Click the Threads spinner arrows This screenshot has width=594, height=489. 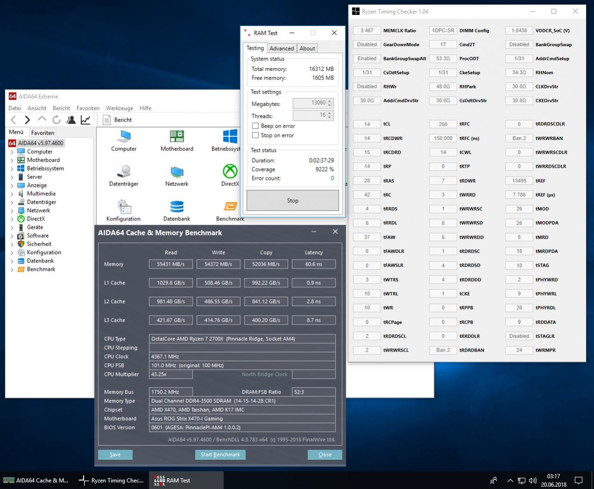[330, 115]
